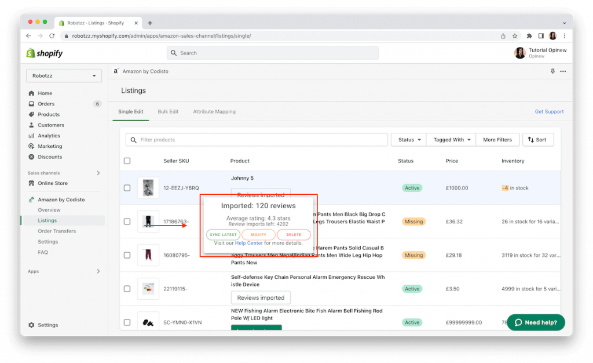Tick the checkbox for SKU 16080795-
This screenshot has width=593, height=363.
point(127,255)
